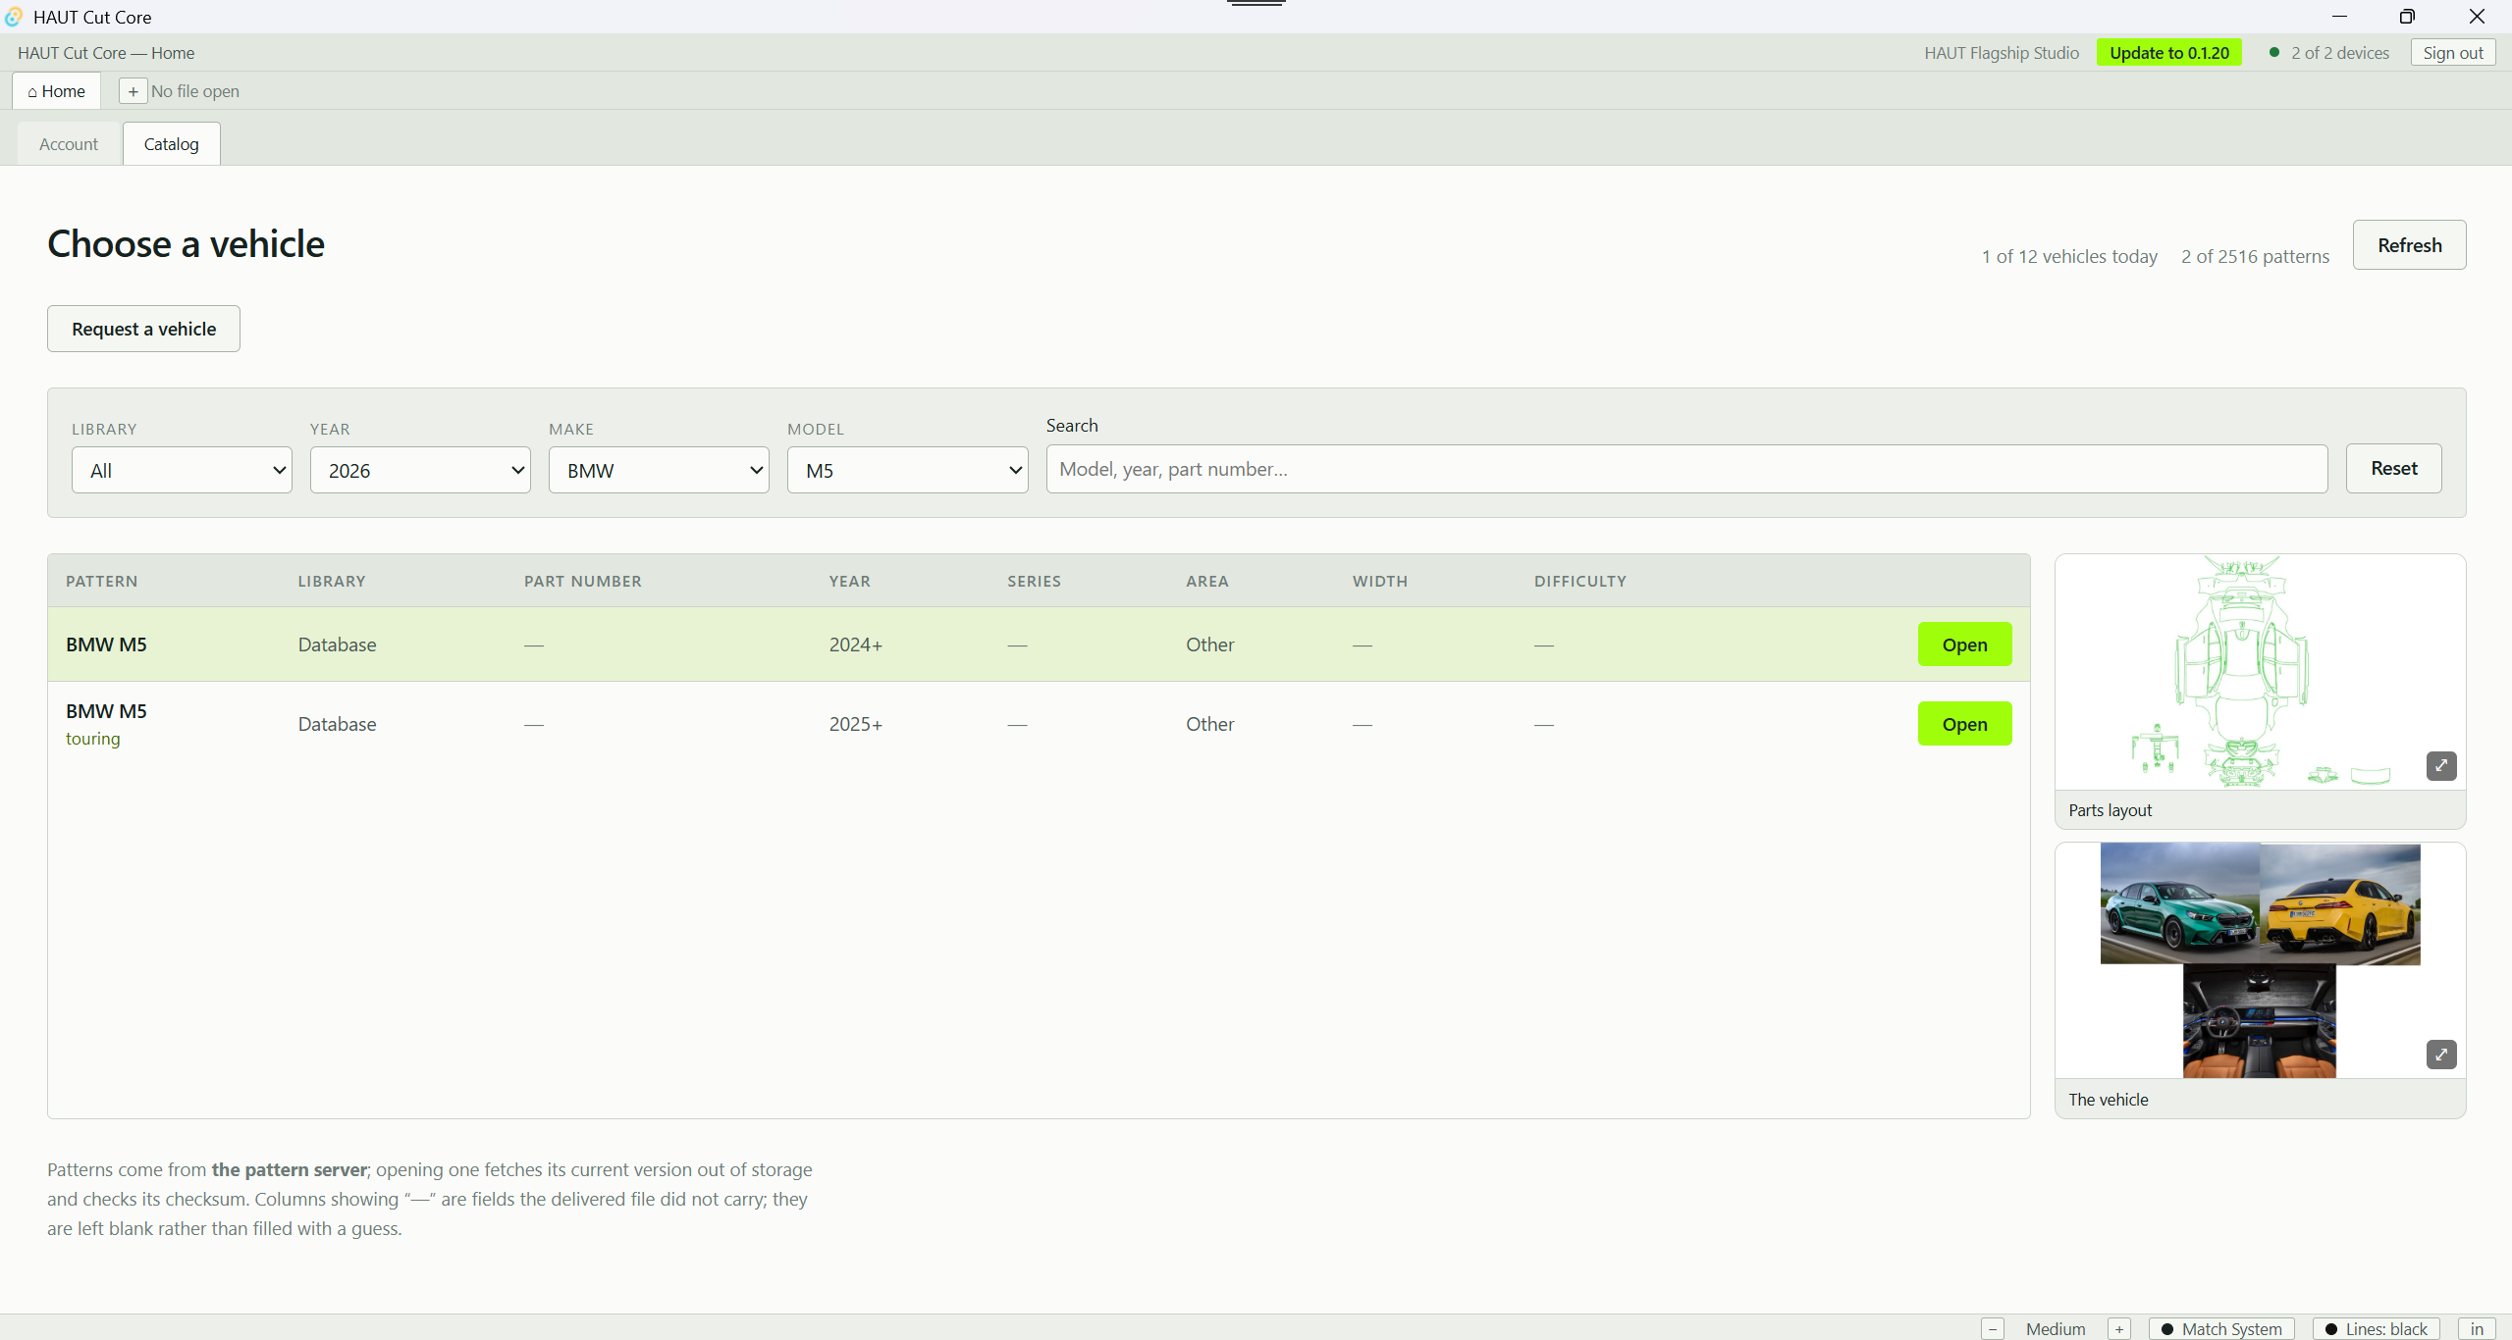Click the PATTERN column header
This screenshot has width=2512, height=1340.
(101, 581)
